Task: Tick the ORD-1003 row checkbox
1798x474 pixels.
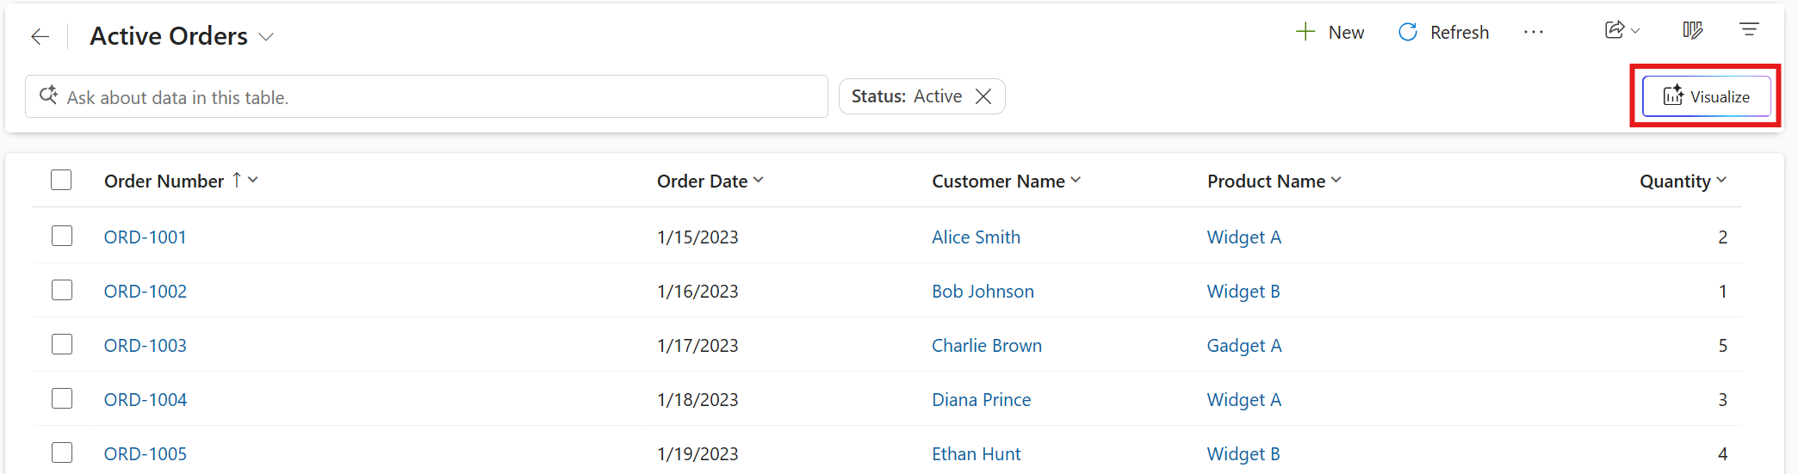Action: coord(62,344)
